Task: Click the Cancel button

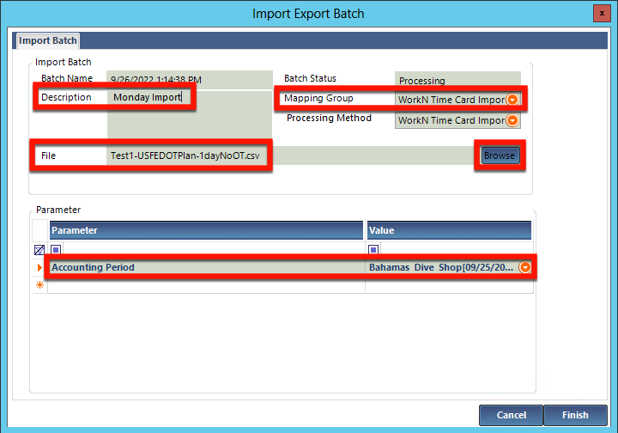Action: pyautogui.click(x=512, y=415)
